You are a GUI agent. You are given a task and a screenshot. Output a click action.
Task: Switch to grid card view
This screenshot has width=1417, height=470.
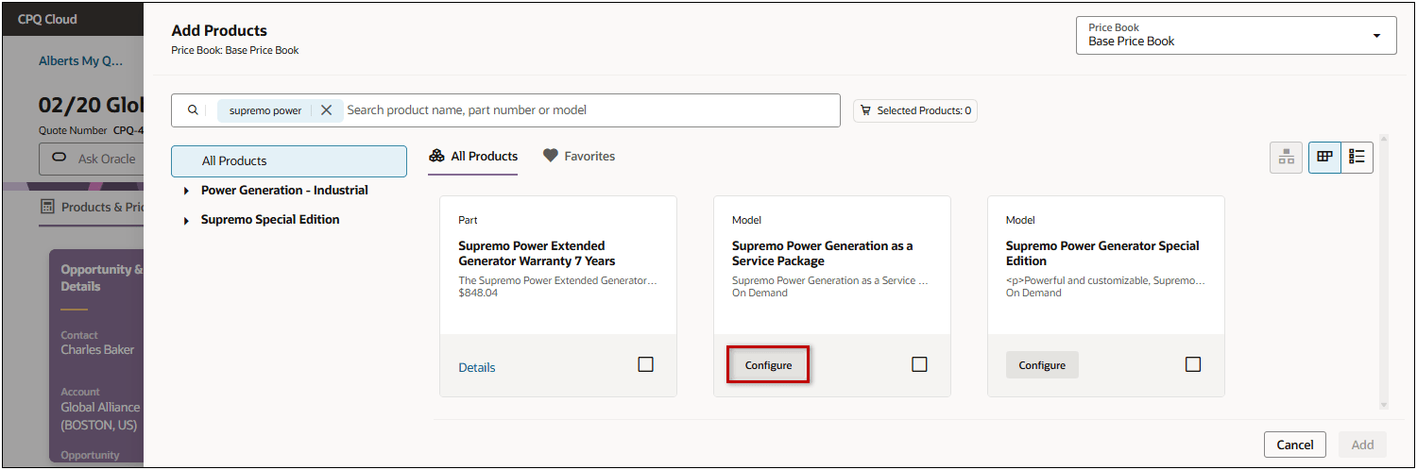[1325, 157]
